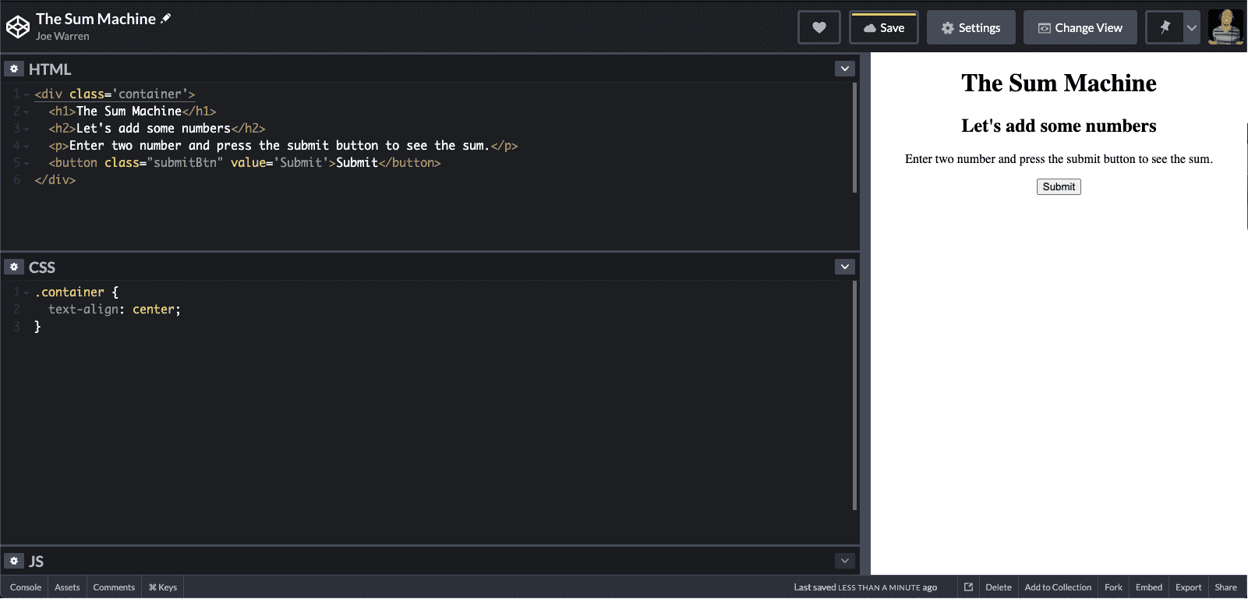
Task: Open the HTML editor settings gear
Action: coord(14,69)
